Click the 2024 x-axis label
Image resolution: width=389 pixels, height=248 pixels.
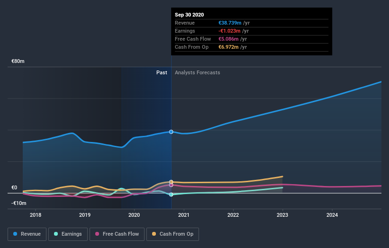click(x=332, y=215)
